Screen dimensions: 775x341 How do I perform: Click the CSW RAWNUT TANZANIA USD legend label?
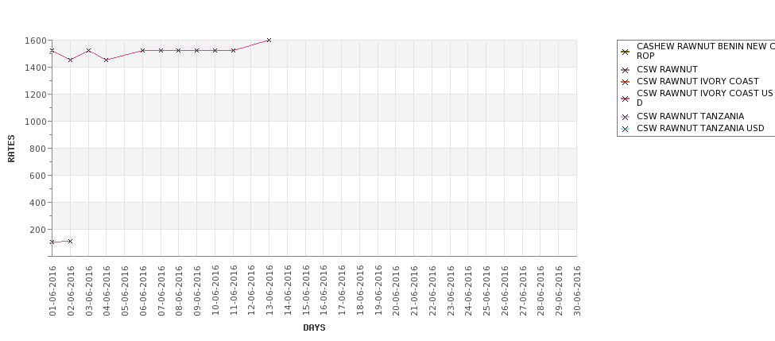(x=700, y=129)
